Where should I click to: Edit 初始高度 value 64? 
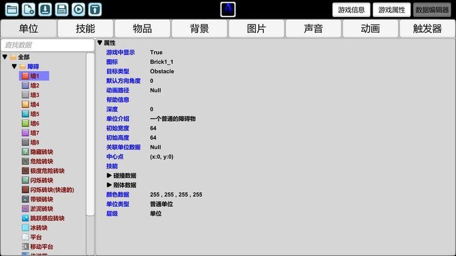point(153,138)
